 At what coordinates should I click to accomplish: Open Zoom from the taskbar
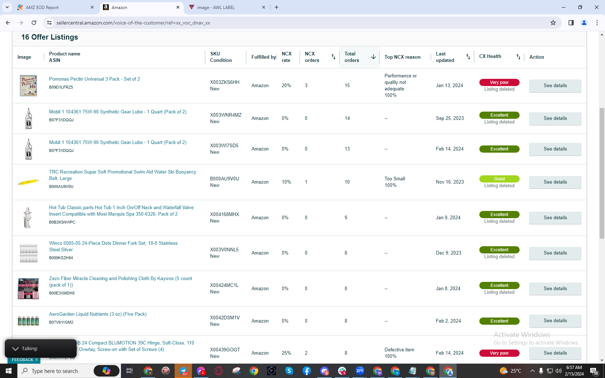pos(360,371)
